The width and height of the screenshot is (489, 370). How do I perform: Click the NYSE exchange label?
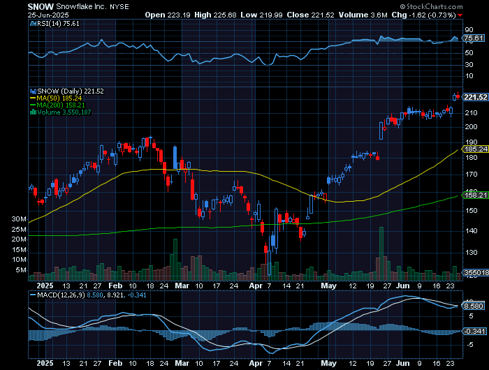pyautogui.click(x=119, y=6)
